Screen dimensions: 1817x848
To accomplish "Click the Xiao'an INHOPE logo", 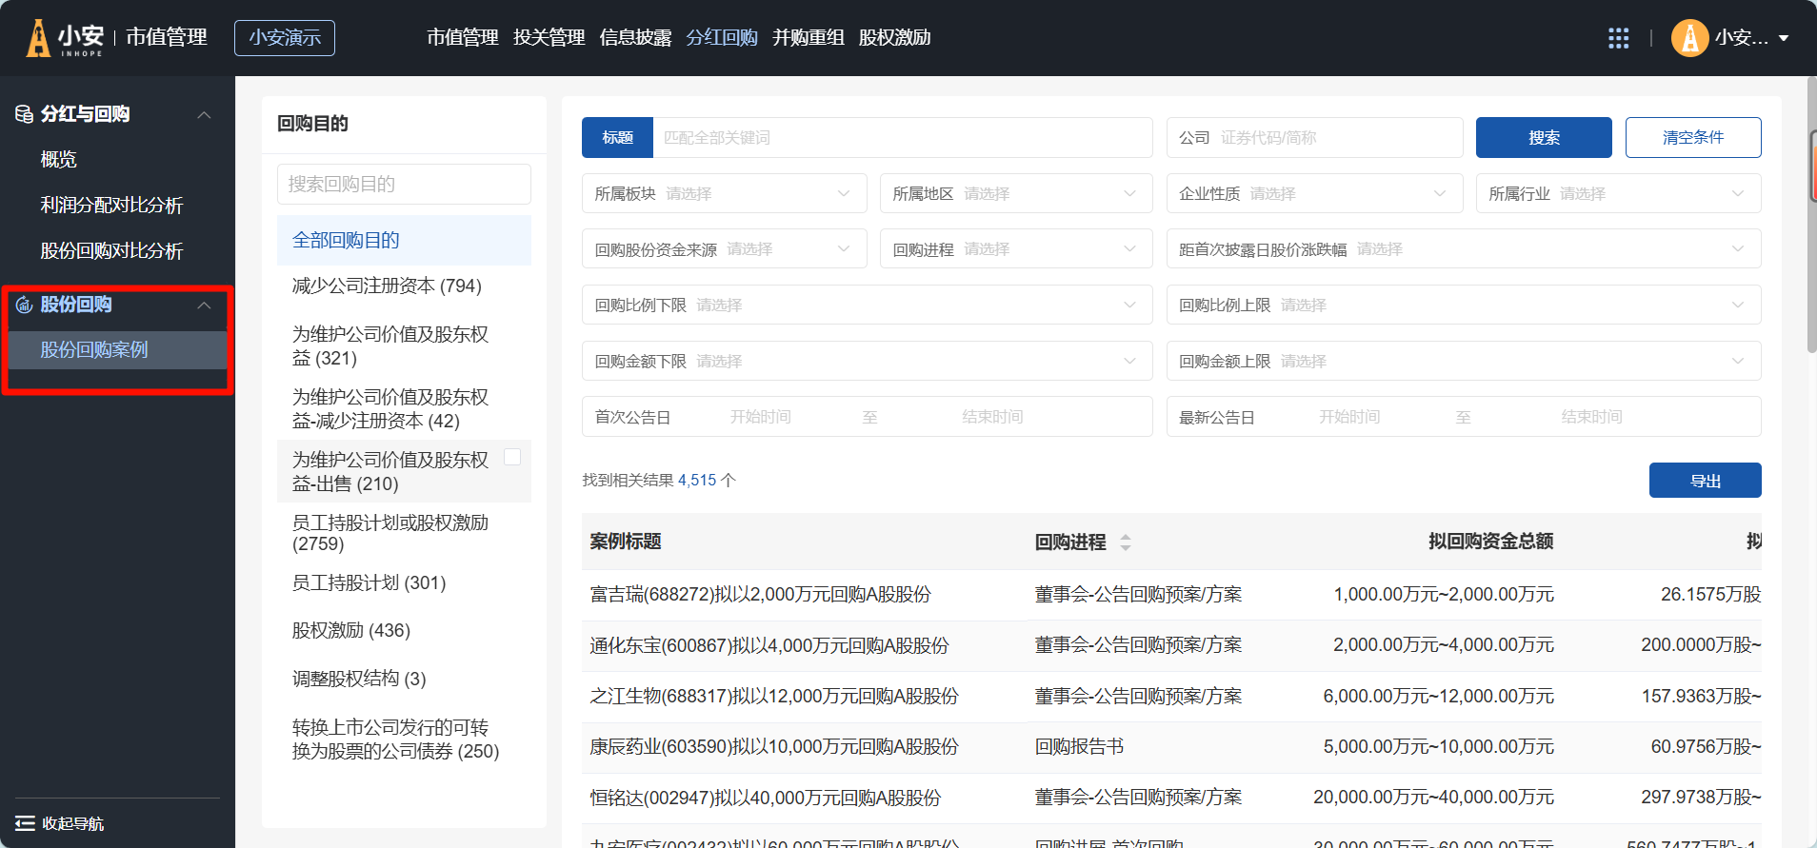I will (65, 38).
